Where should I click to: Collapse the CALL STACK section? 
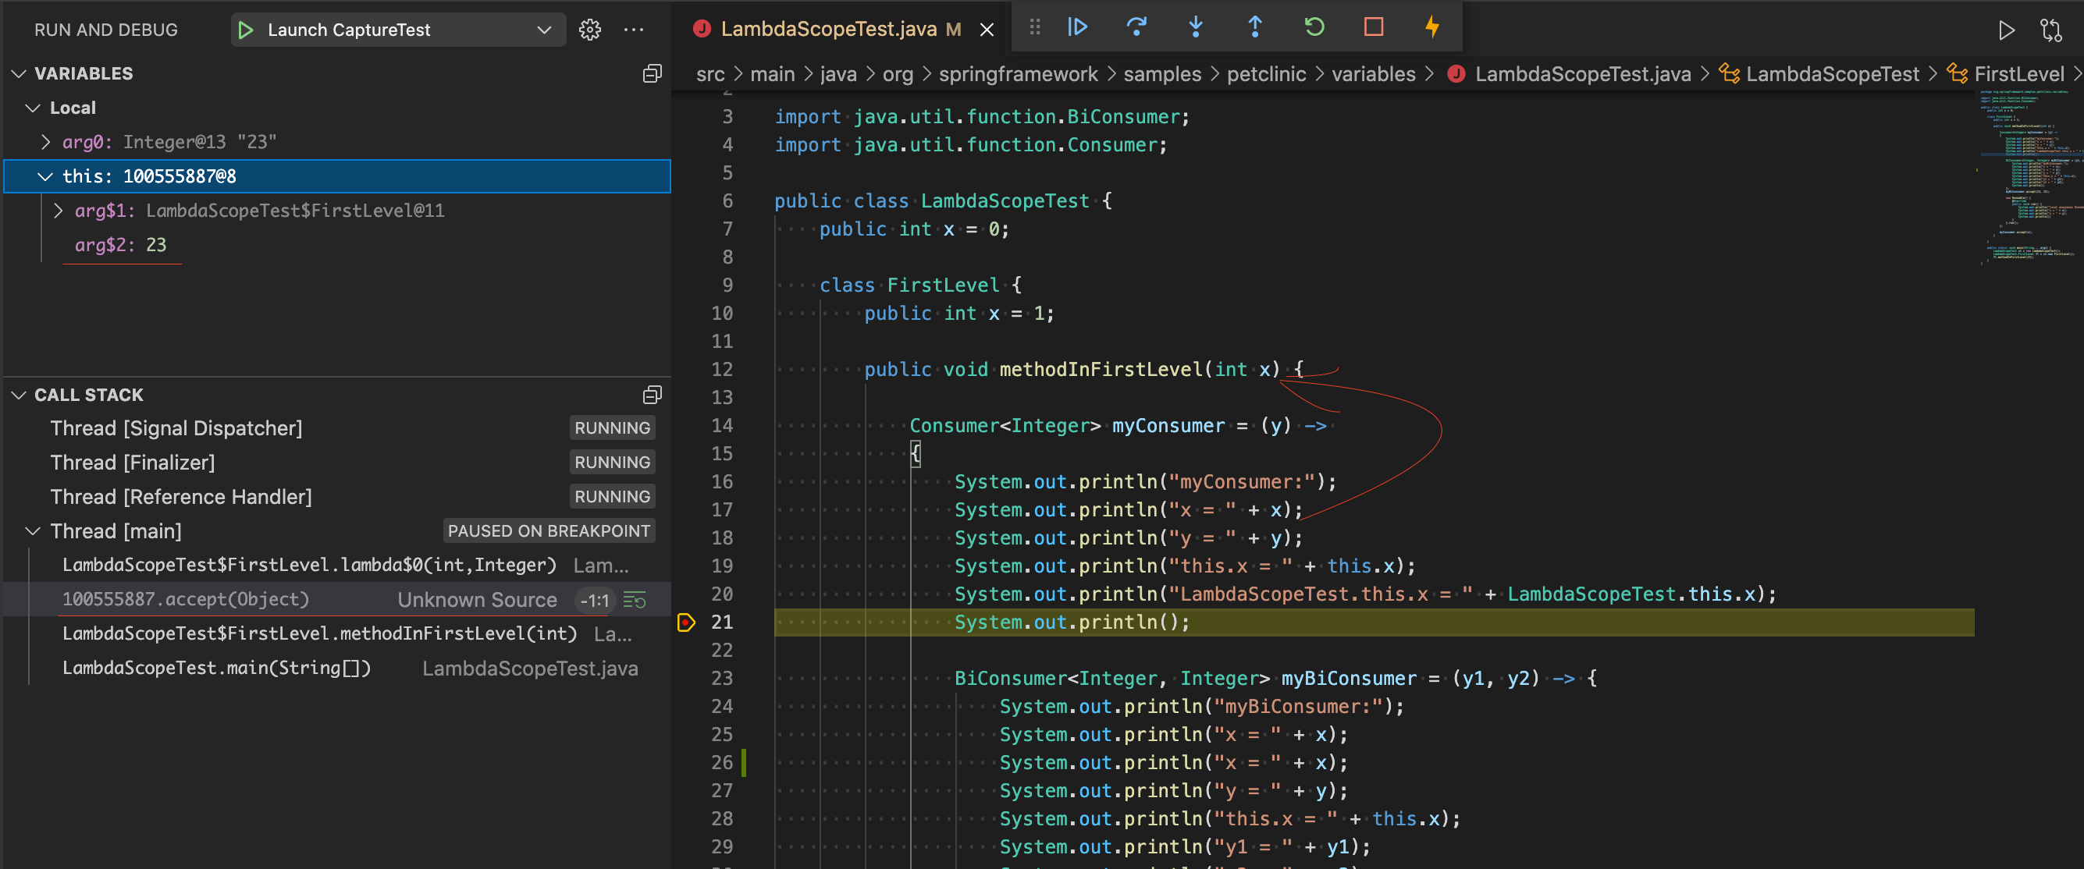(x=20, y=395)
